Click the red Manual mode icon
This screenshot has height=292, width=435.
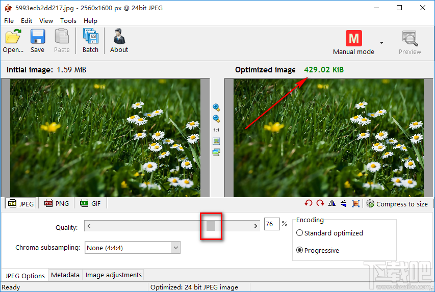pyautogui.click(x=354, y=38)
